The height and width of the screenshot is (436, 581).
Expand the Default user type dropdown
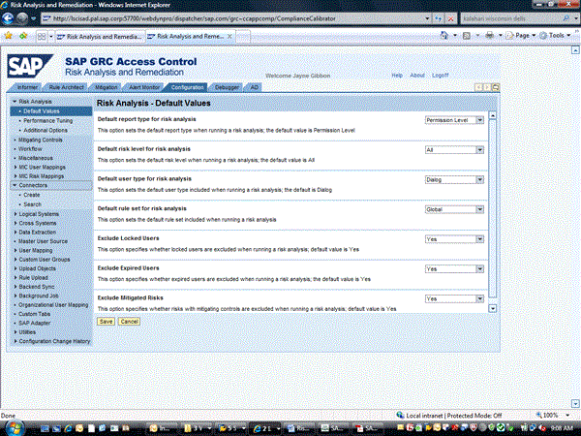479,179
